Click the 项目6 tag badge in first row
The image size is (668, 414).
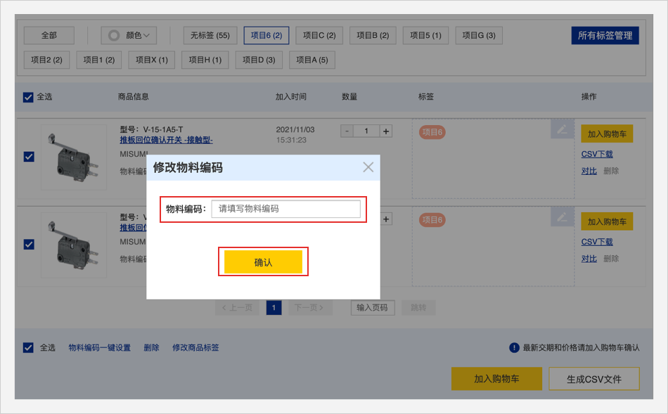pyautogui.click(x=432, y=132)
